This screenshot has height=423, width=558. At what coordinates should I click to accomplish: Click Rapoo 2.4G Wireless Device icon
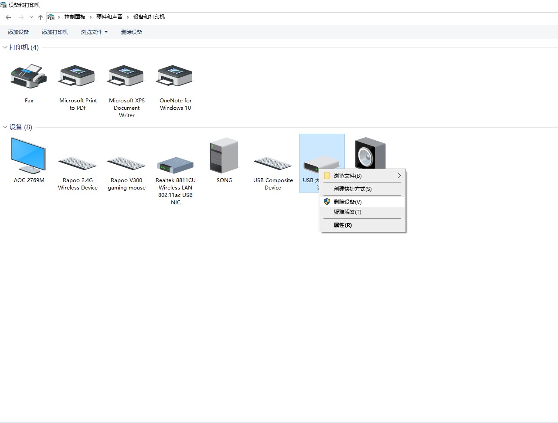(78, 163)
